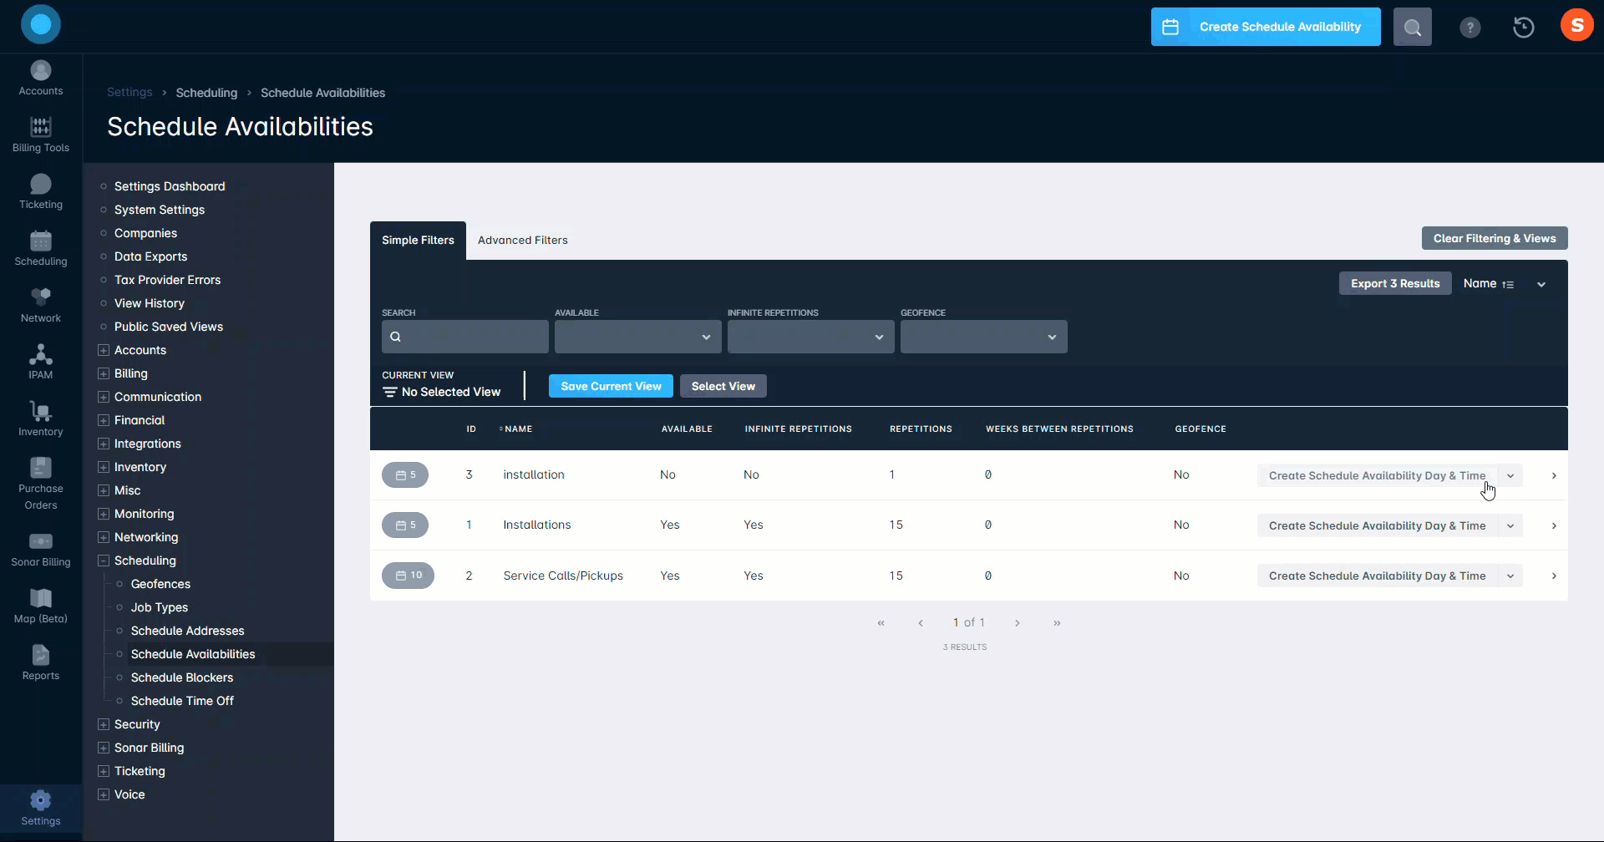Open Purchase Orders in the sidebar
This screenshot has height=842, width=1604.
(41, 484)
